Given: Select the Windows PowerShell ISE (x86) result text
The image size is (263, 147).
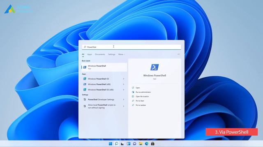Looking at the screenshot, I should click(101, 90).
